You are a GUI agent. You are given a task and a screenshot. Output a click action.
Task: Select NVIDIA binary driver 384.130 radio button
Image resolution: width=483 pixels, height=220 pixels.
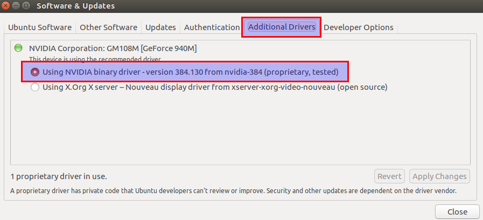[x=35, y=72]
